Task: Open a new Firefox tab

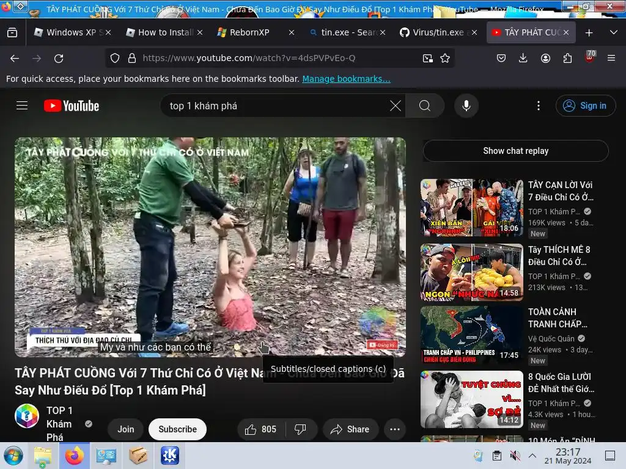Action: pyautogui.click(x=589, y=33)
